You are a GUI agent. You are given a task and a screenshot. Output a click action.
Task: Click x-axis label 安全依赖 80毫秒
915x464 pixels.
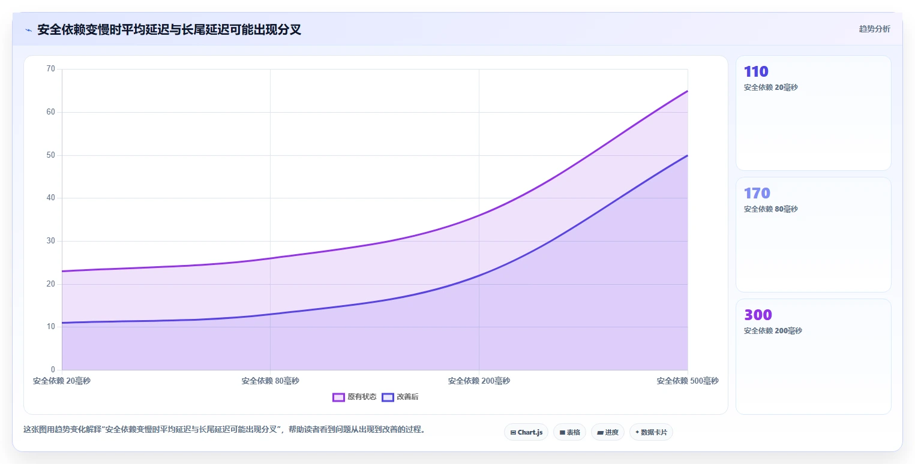coord(270,381)
